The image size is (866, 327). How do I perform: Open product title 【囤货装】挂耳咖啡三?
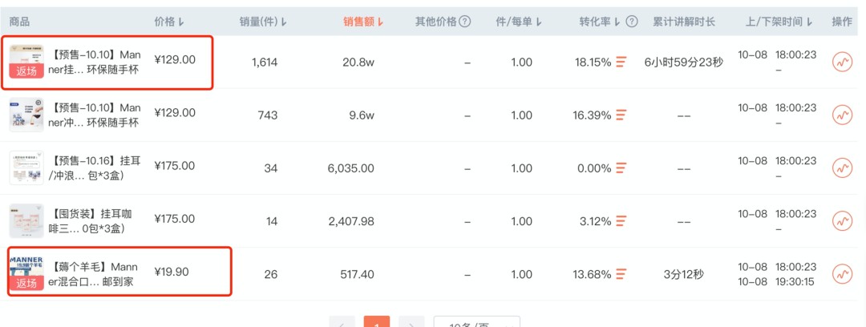click(x=91, y=221)
